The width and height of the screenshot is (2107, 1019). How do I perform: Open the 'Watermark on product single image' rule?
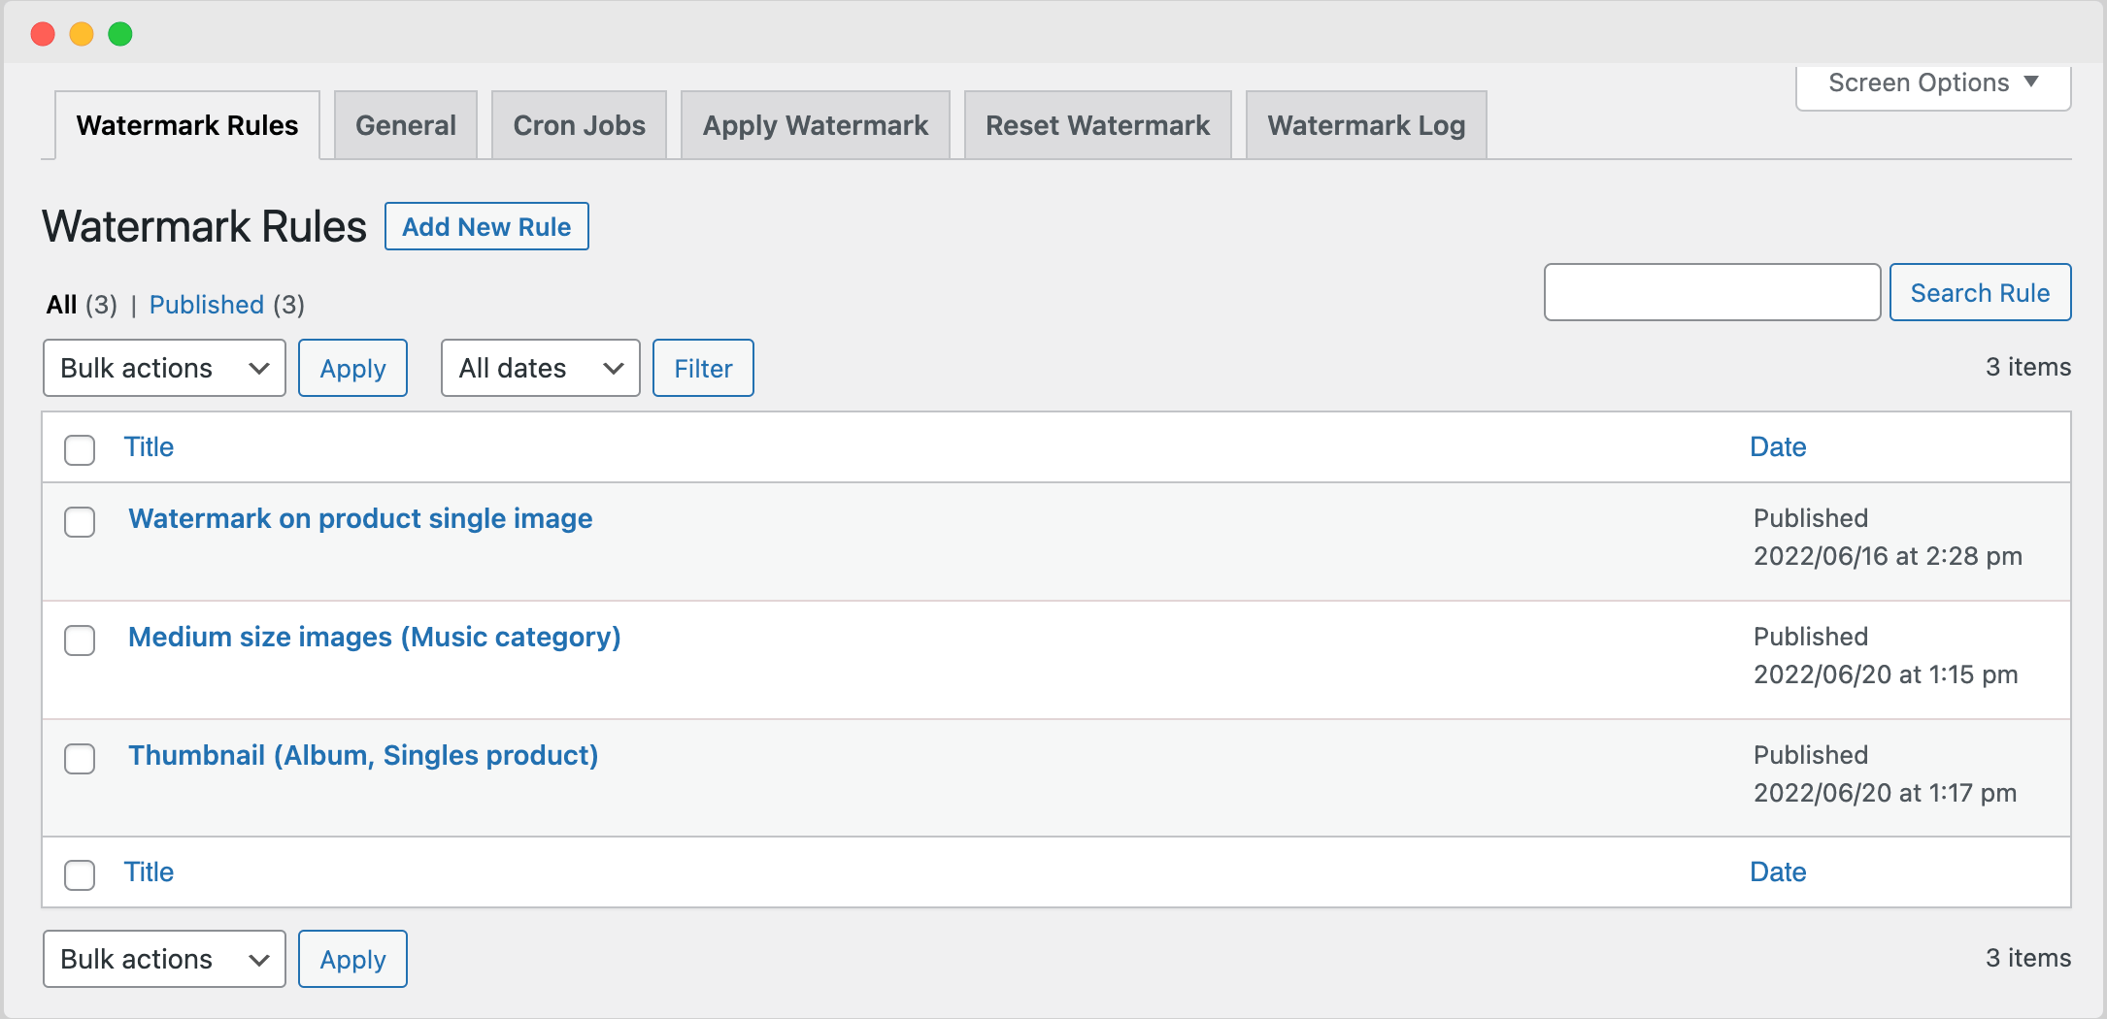360,518
